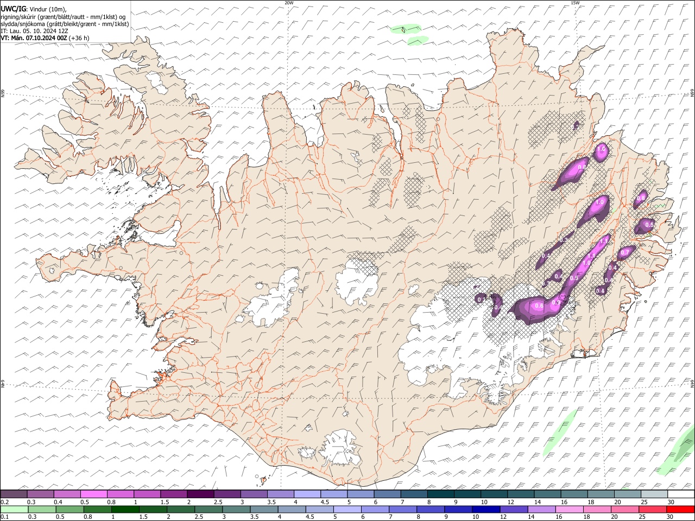Screen dimensions: 695x521
Task: Select the 'IT: Lau. 05. 10. 2024 12Z' line
Action: [x=34, y=31]
